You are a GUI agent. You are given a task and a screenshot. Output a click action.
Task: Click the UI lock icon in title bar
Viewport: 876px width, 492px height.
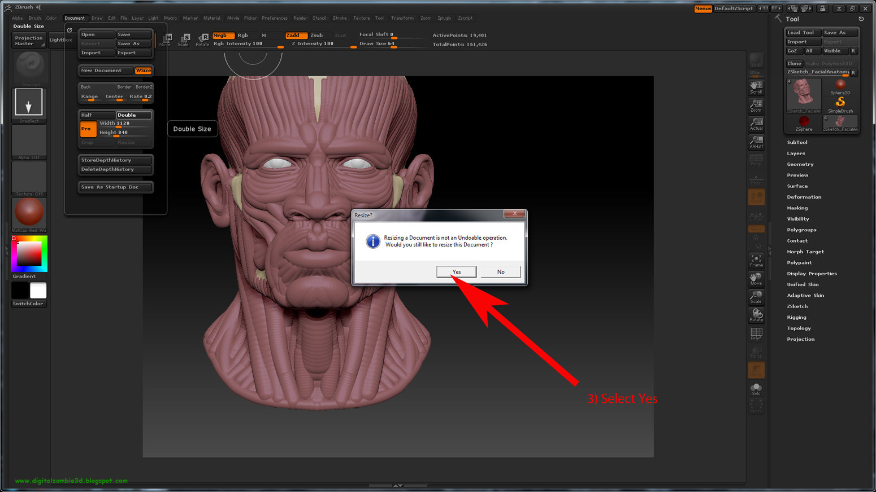pos(822,8)
